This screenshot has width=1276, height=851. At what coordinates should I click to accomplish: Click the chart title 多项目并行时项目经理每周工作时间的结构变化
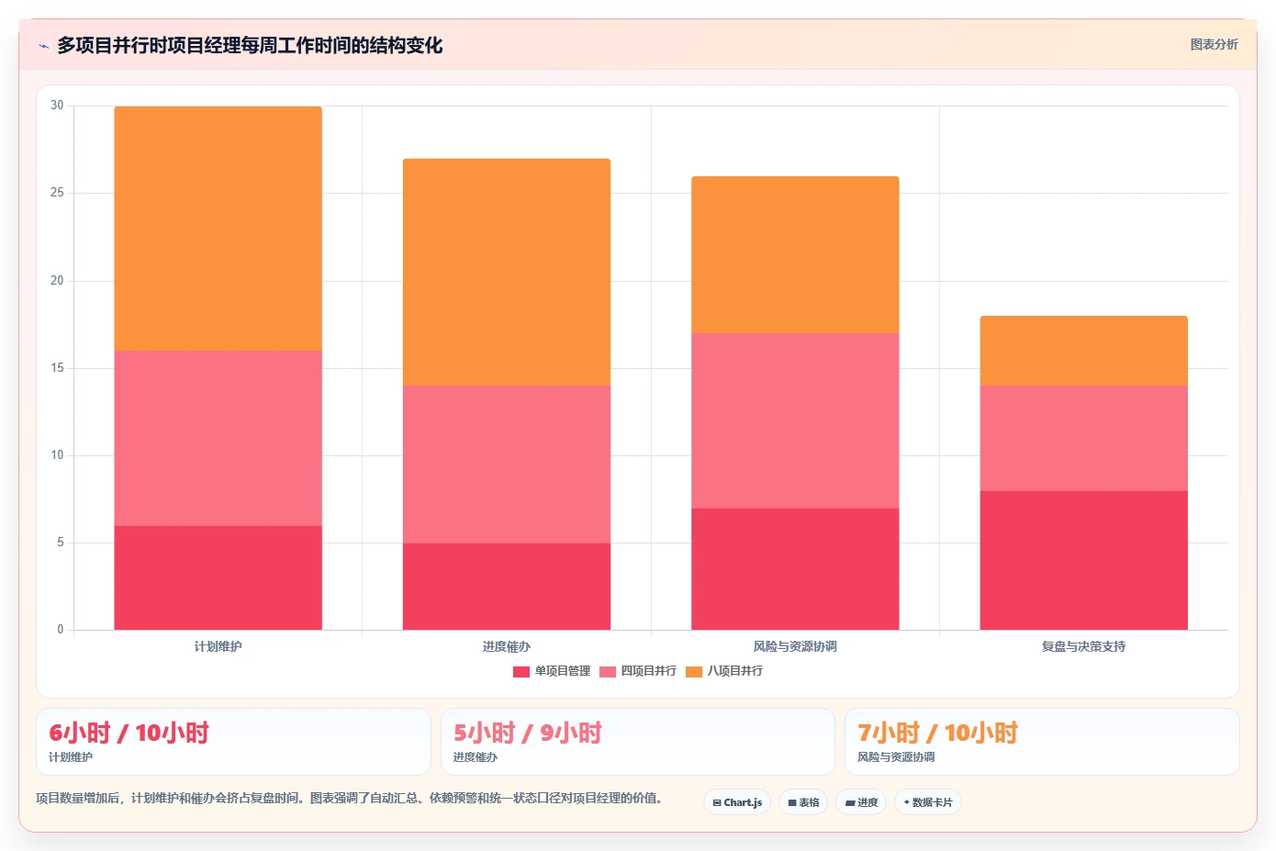(250, 45)
